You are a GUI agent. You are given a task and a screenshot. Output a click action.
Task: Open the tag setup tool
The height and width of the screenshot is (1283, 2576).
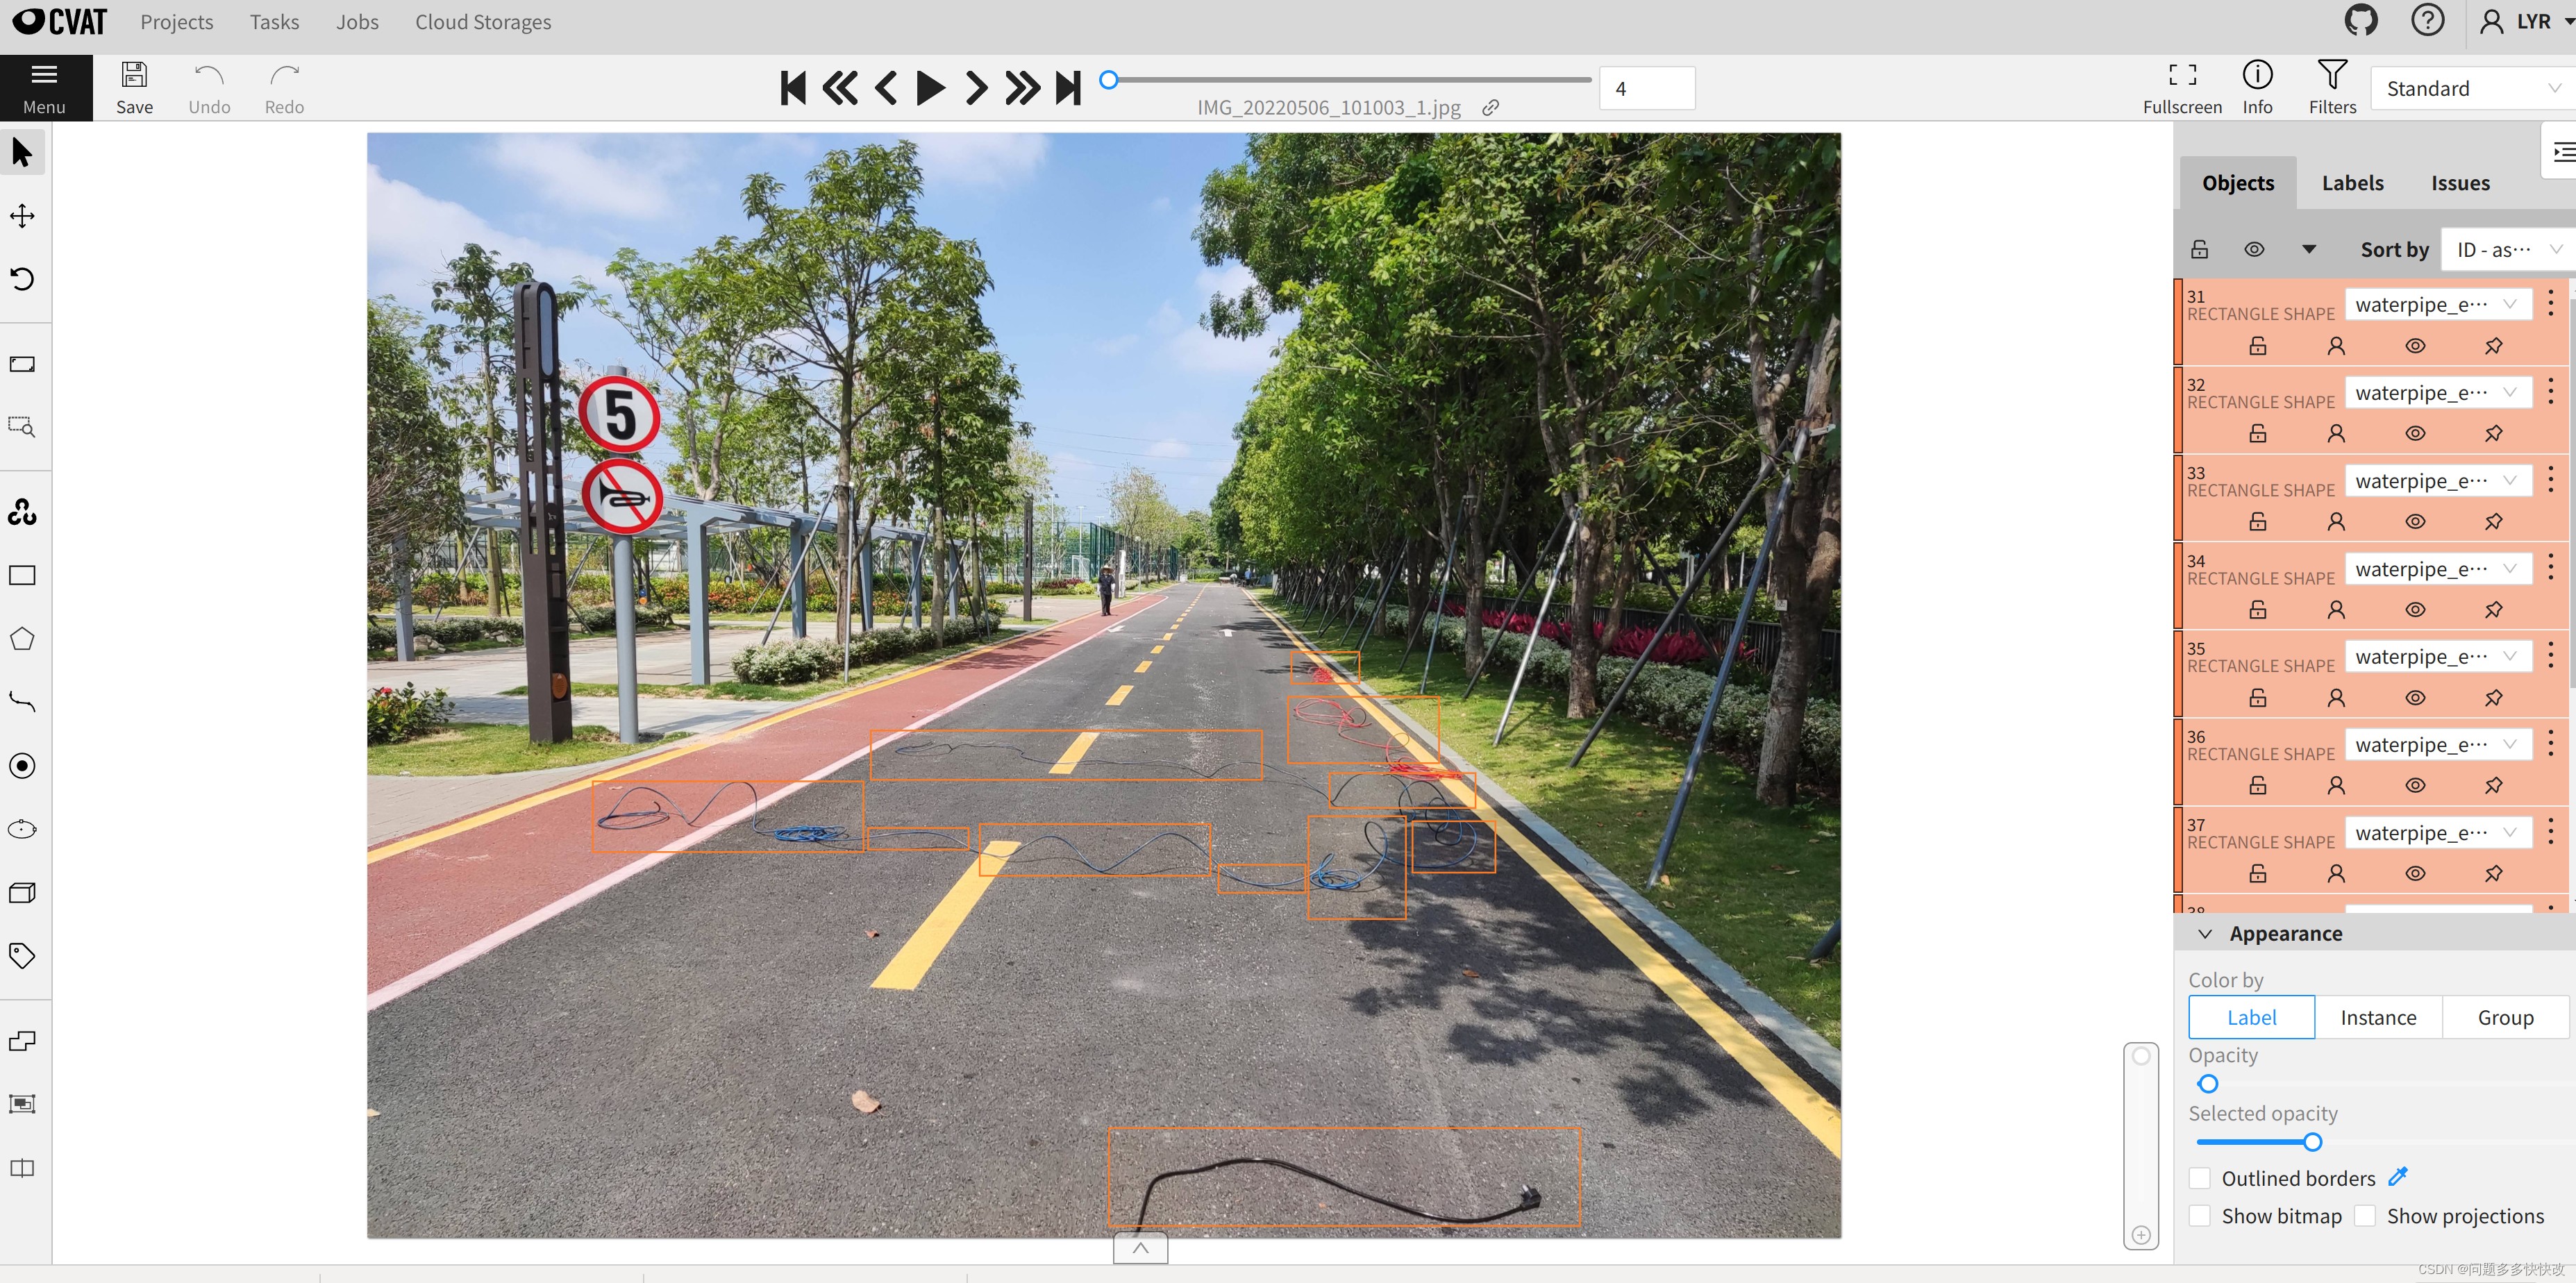(22, 955)
